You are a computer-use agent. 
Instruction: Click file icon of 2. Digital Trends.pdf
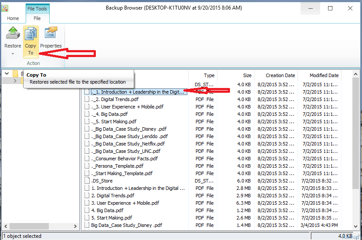87,196
